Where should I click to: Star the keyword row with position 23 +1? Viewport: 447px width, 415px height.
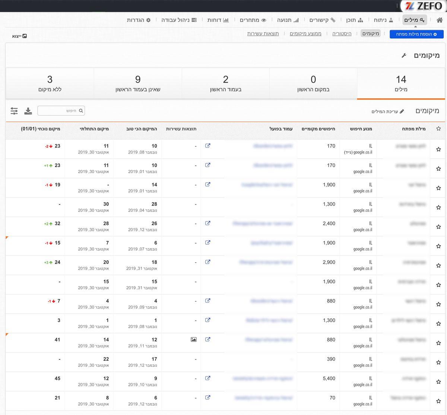coord(438,169)
